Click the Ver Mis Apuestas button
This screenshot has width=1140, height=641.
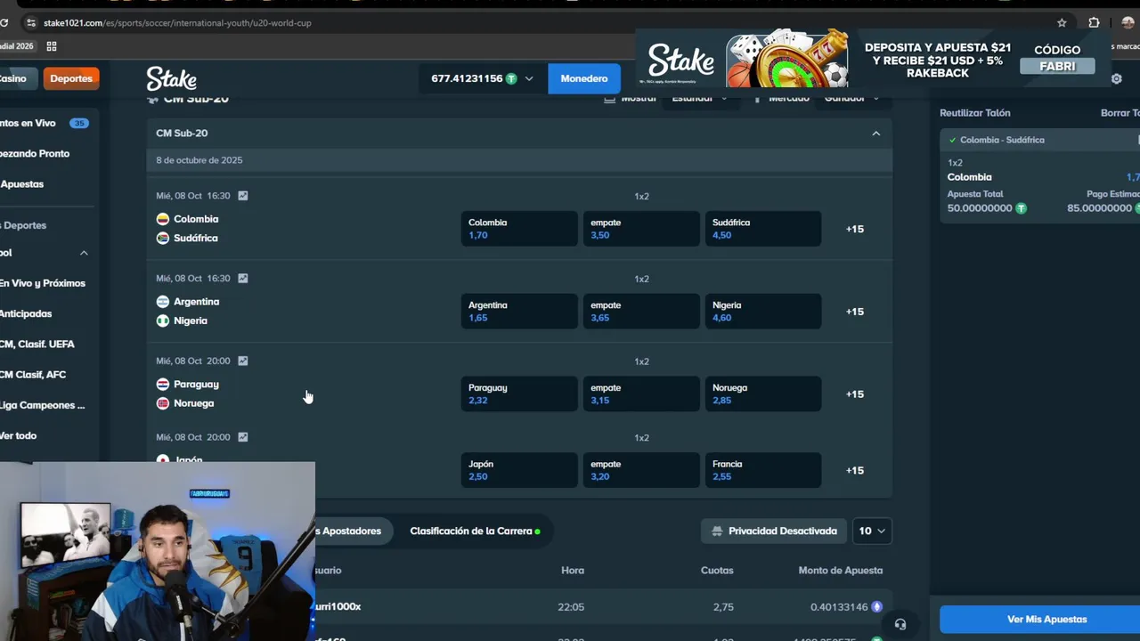point(1039,619)
